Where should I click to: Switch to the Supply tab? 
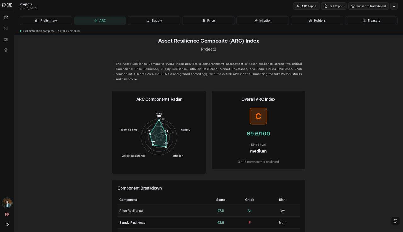[154, 20]
